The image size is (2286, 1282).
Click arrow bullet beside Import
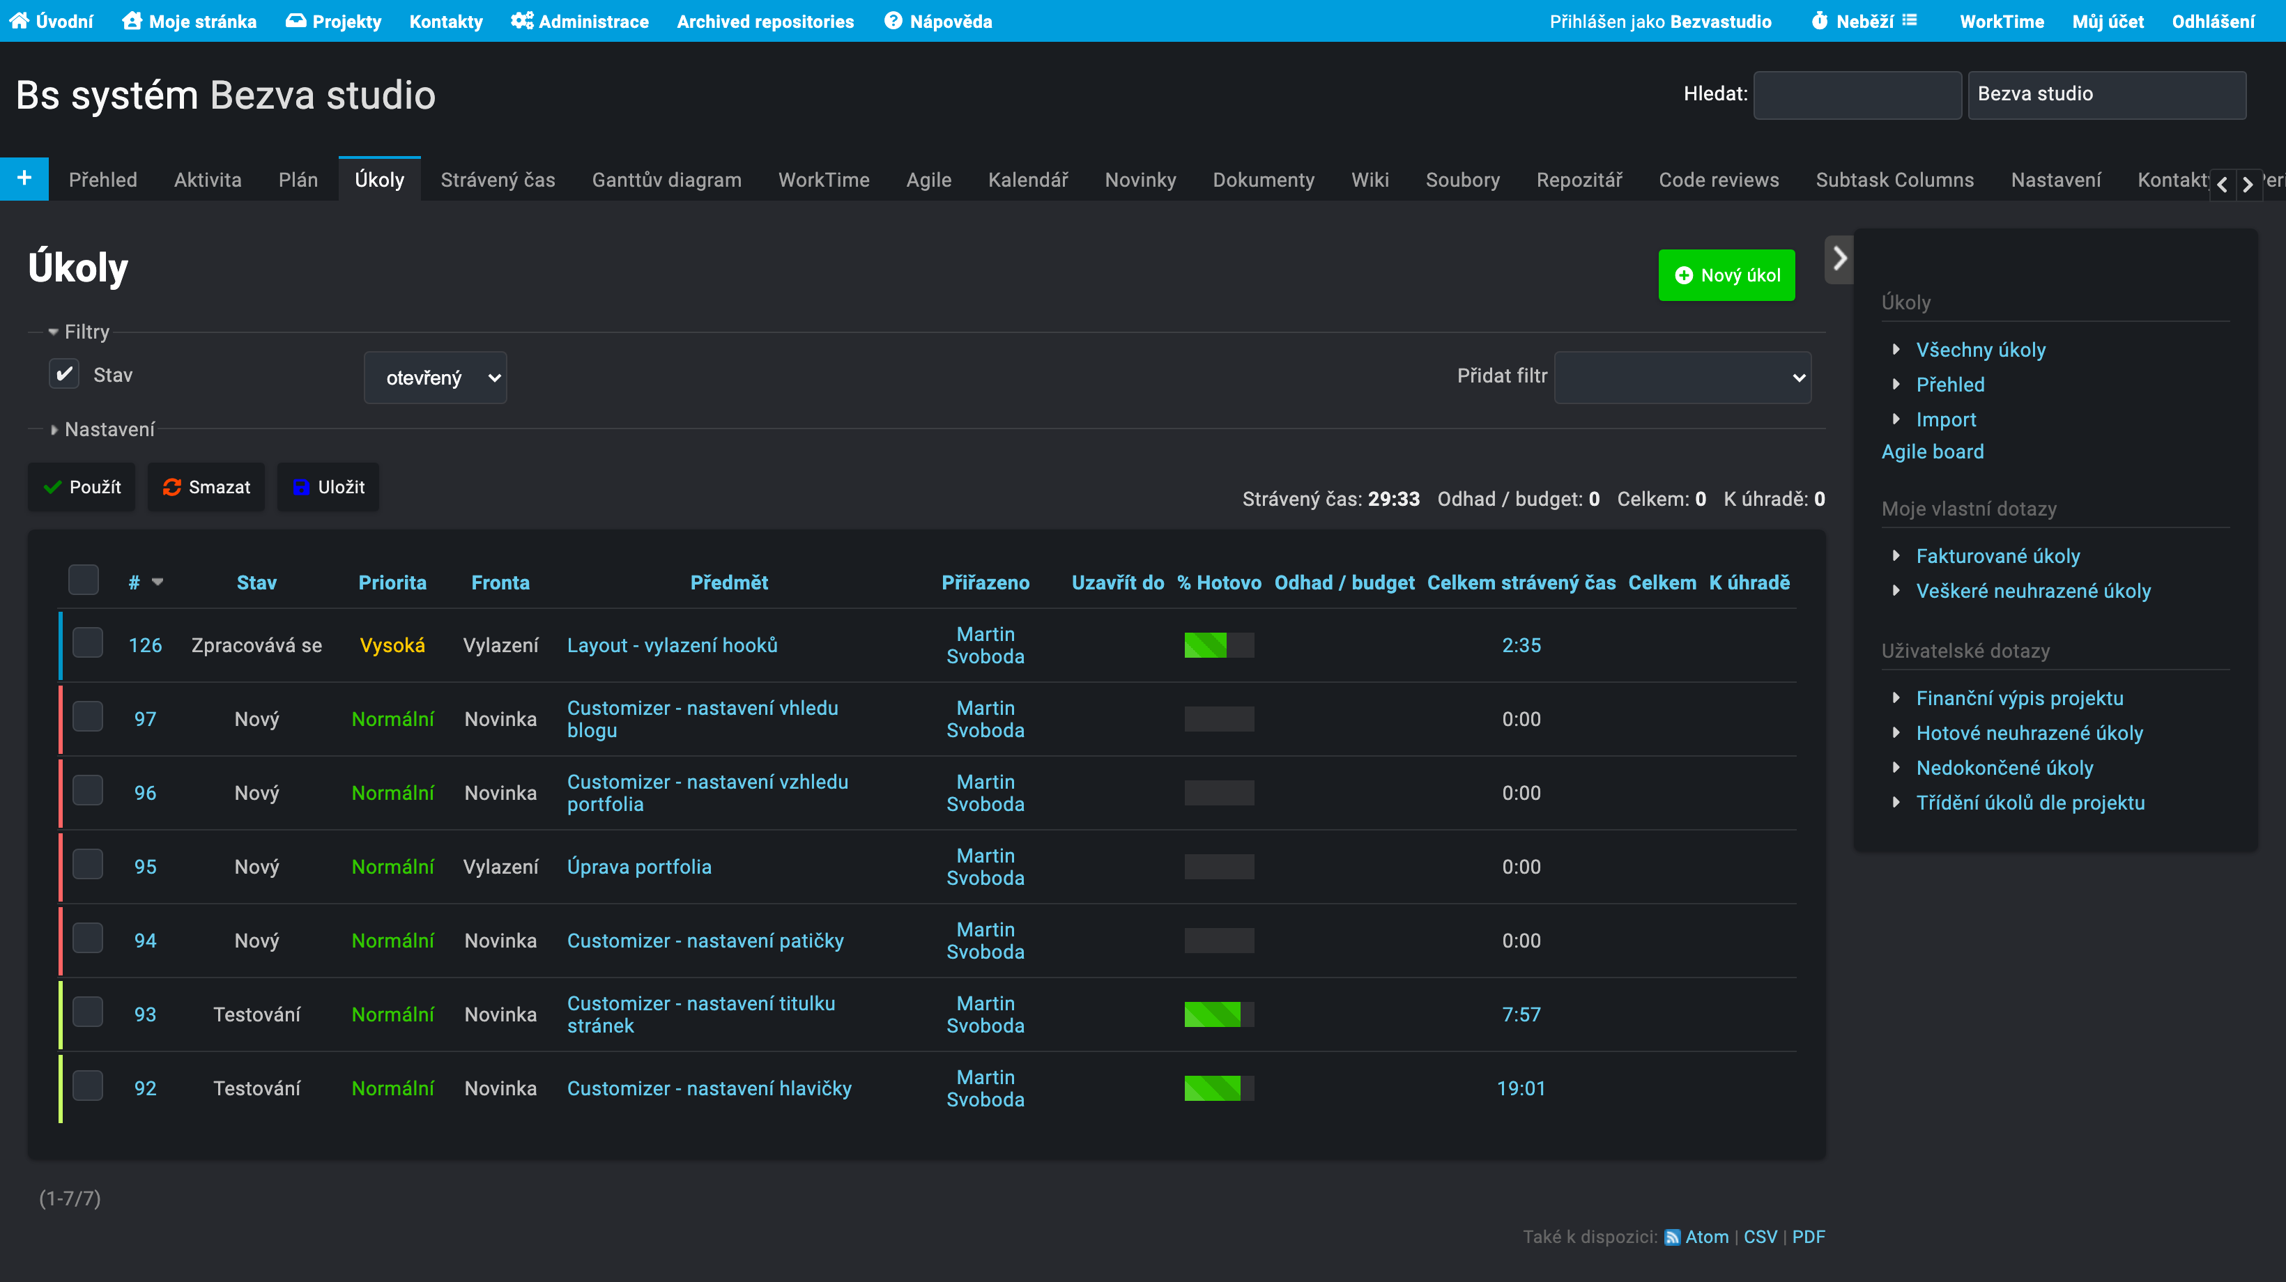tap(1896, 419)
